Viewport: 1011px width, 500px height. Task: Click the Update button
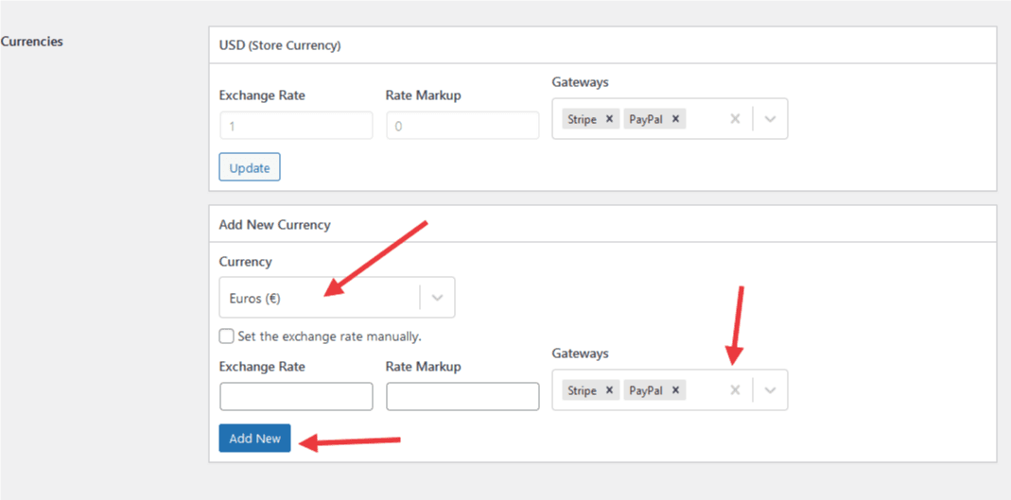coord(250,167)
